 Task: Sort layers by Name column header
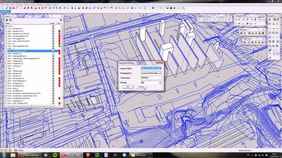[x=27, y=23]
